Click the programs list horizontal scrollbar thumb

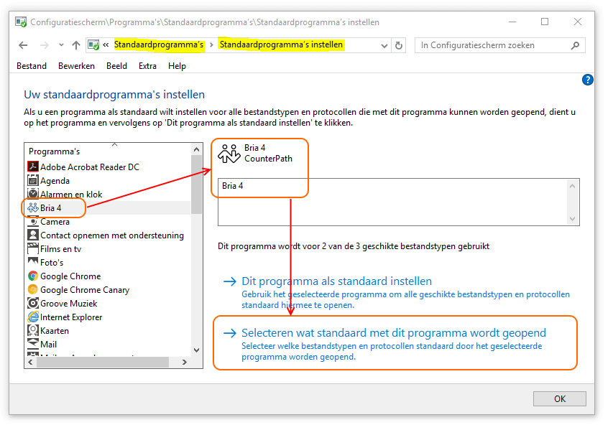[x=103, y=363]
